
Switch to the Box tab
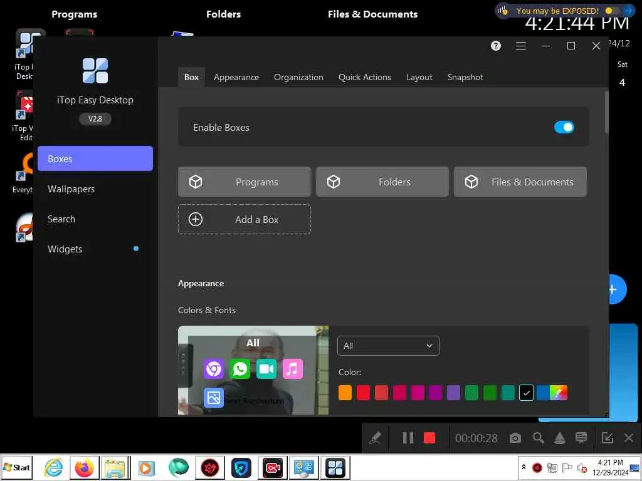click(192, 77)
